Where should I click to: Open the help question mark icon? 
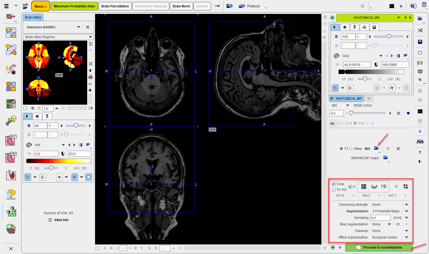(x=420, y=152)
